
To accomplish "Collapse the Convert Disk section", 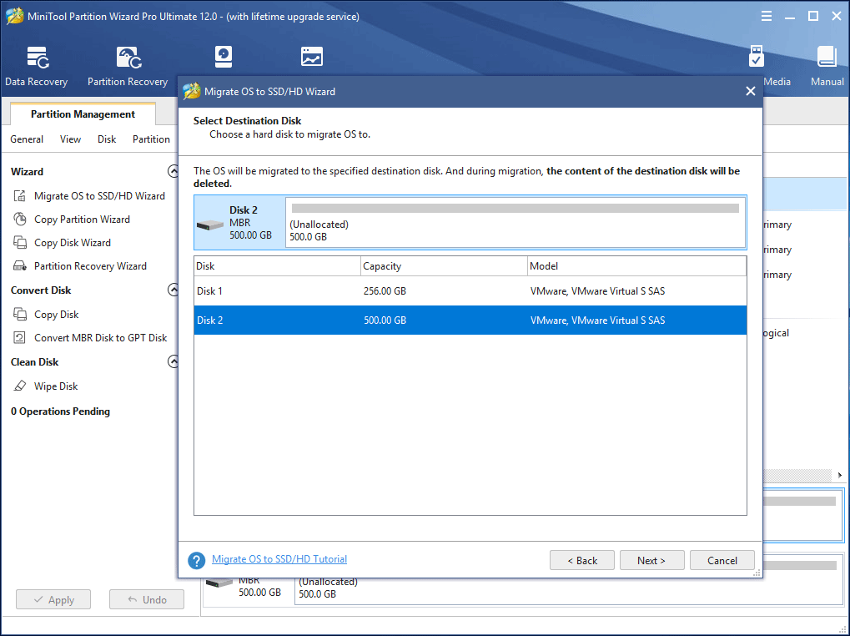I will [x=173, y=290].
